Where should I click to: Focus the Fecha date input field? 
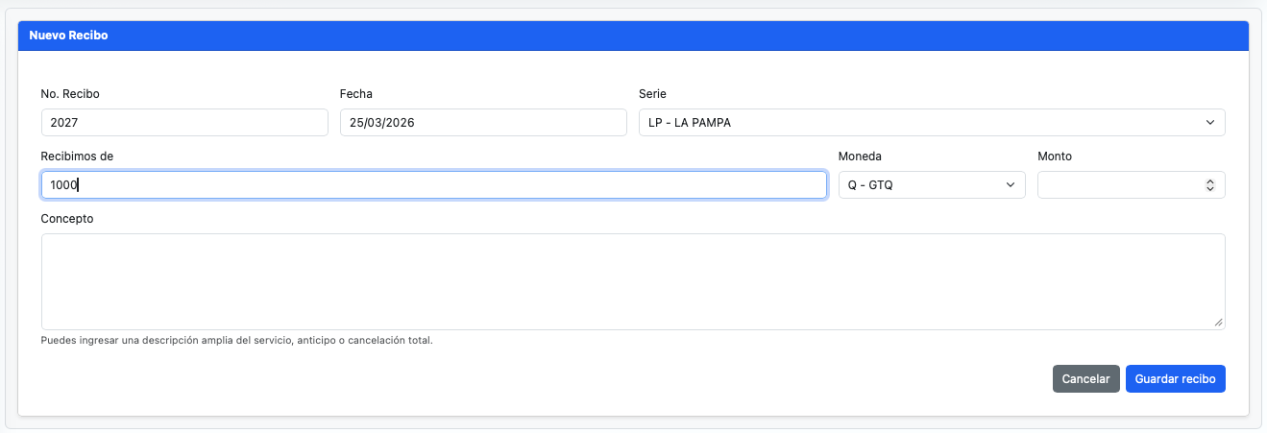(x=482, y=123)
